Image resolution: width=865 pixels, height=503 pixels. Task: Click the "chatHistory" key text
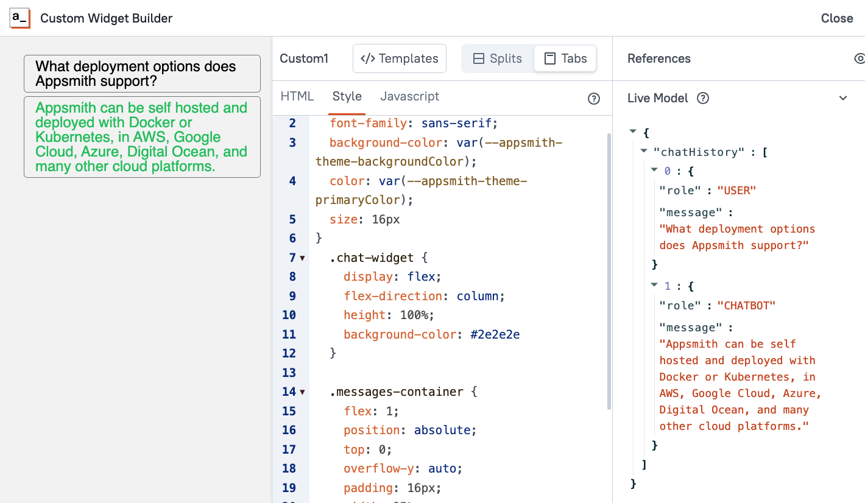pyautogui.click(x=699, y=152)
